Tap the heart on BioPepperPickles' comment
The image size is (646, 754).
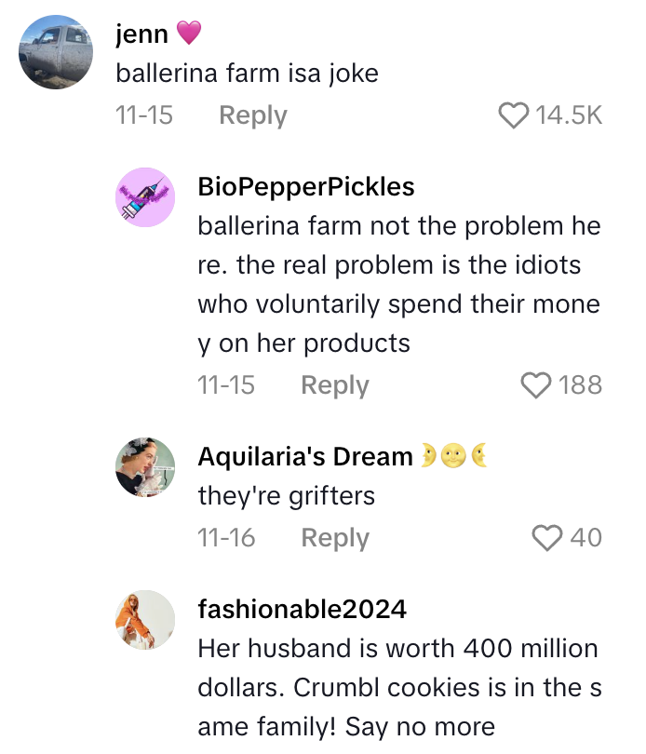tap(534, 384)
